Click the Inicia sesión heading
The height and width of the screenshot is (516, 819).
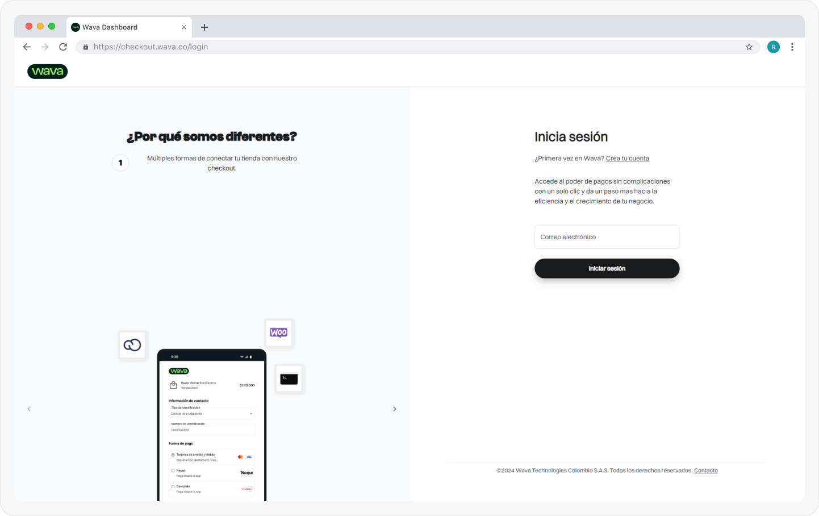click(571, 137)
